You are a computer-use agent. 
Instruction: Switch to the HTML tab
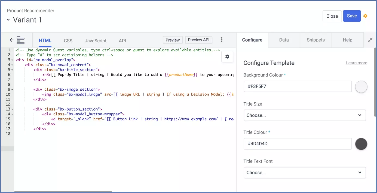pyautogui.click(x=45, y=40)
